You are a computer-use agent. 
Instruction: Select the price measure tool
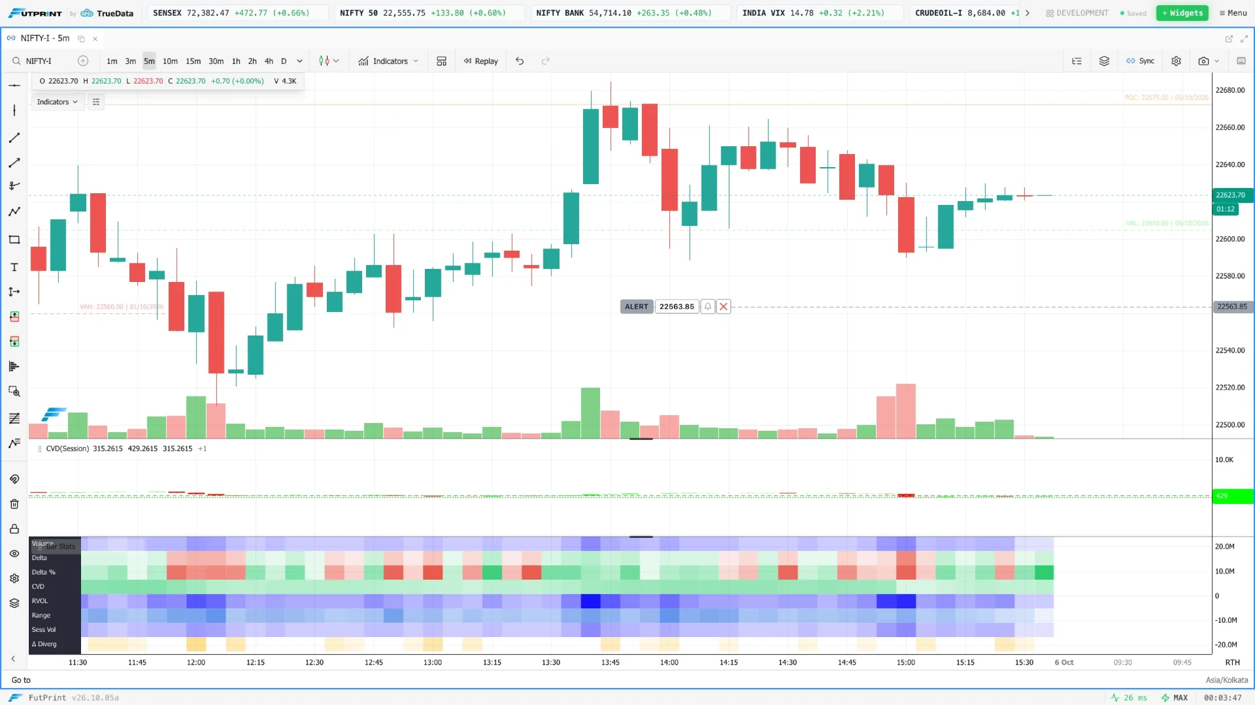point(14,292)
